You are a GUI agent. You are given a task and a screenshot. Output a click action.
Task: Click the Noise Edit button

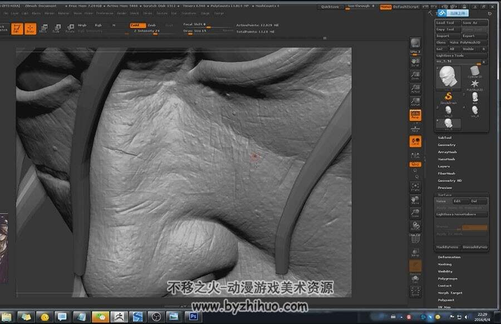coord(460,201)
